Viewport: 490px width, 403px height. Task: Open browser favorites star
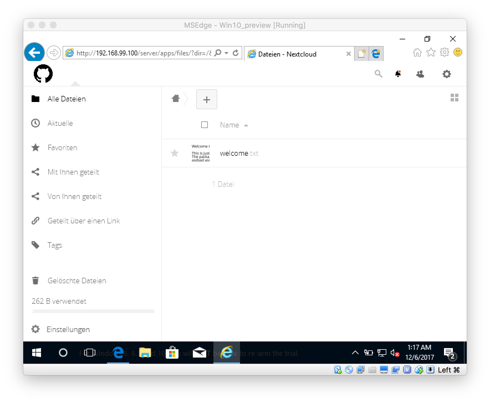pyautogui.click(x=431, y=52)
